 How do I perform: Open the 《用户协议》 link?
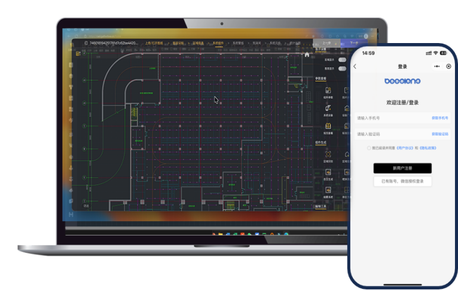[405, 148]
